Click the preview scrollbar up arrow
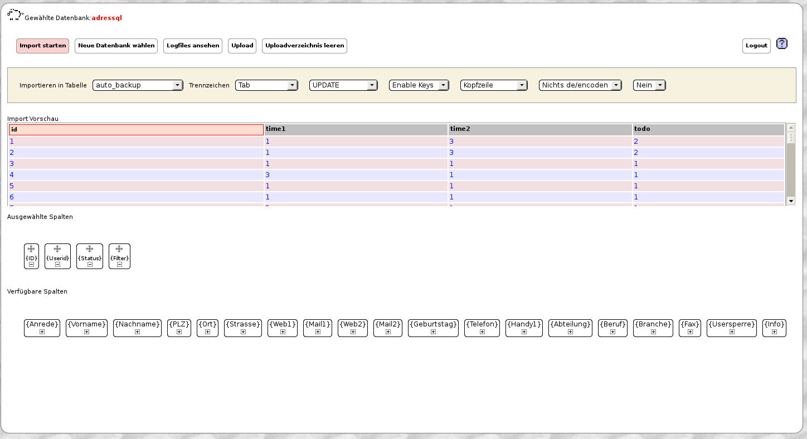This screenshot has width=807, height=439. [x=791, y=128]
